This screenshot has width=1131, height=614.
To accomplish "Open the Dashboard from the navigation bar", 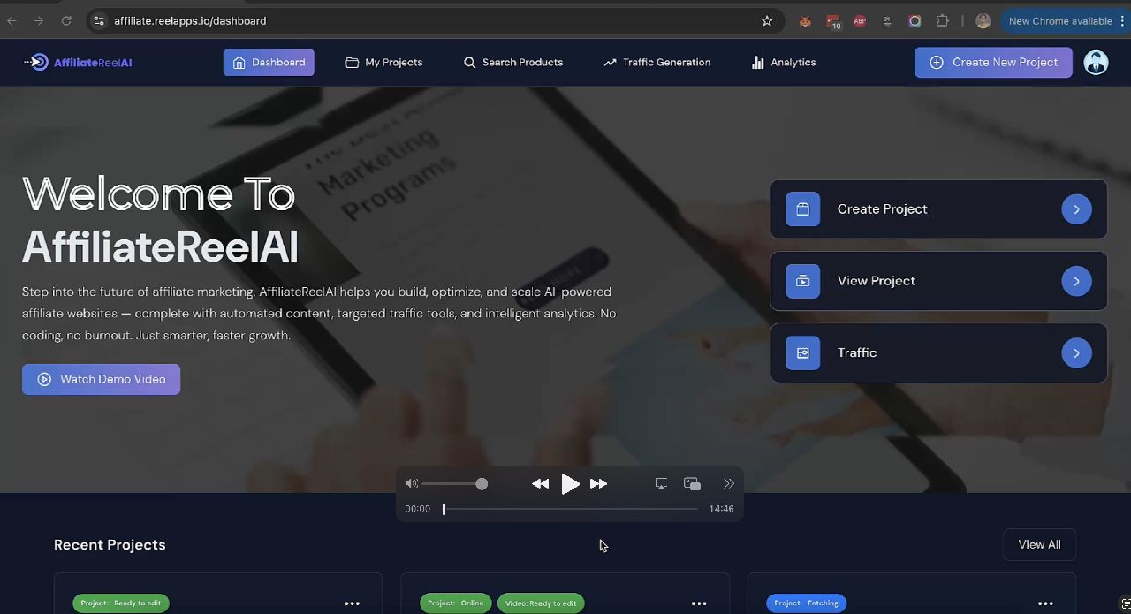I will click(269, 62).
